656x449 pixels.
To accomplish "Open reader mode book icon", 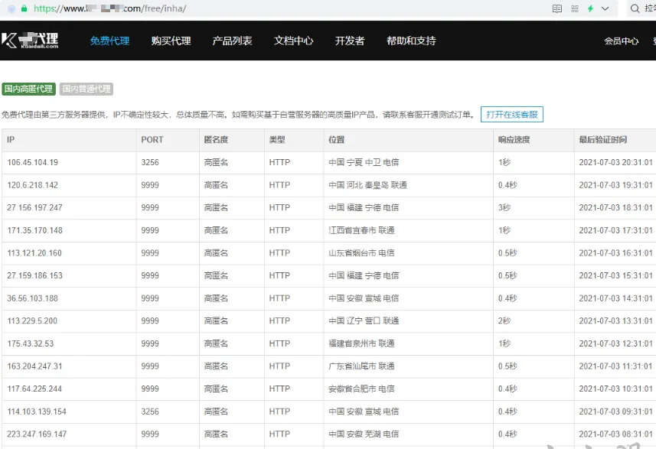I will tap(556, 8).
